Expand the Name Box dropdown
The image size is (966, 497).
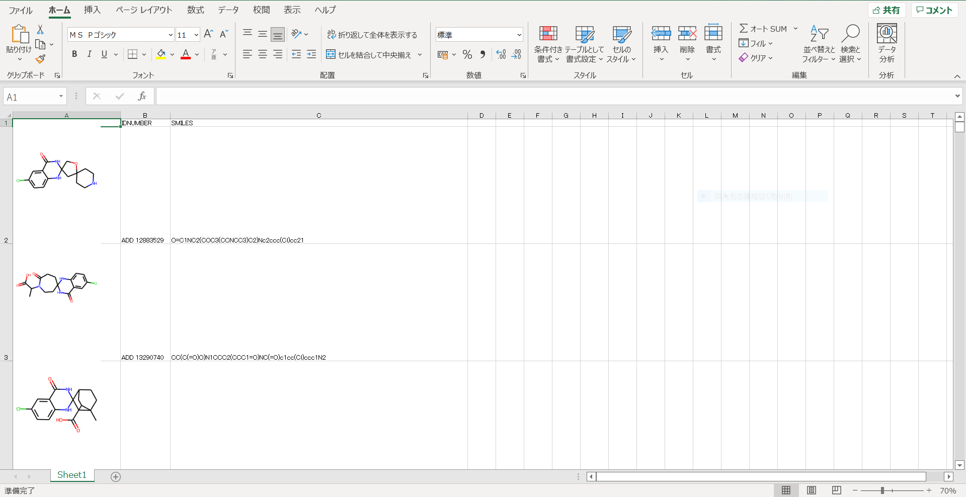coord(61,97)
